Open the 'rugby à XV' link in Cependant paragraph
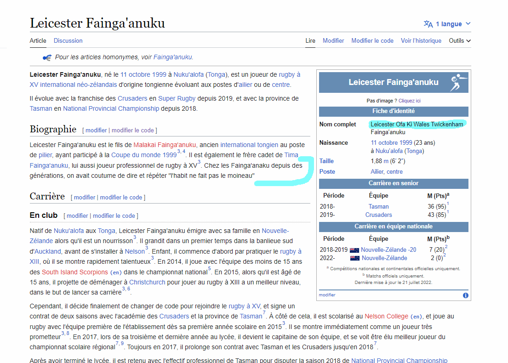Viewport: 508px width, 363px height. click(x=244, y=306)
